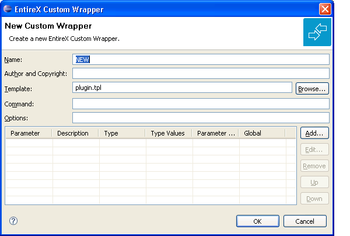Click the Global column header
This screenshot has width=350, height=236.
[262, 133]
